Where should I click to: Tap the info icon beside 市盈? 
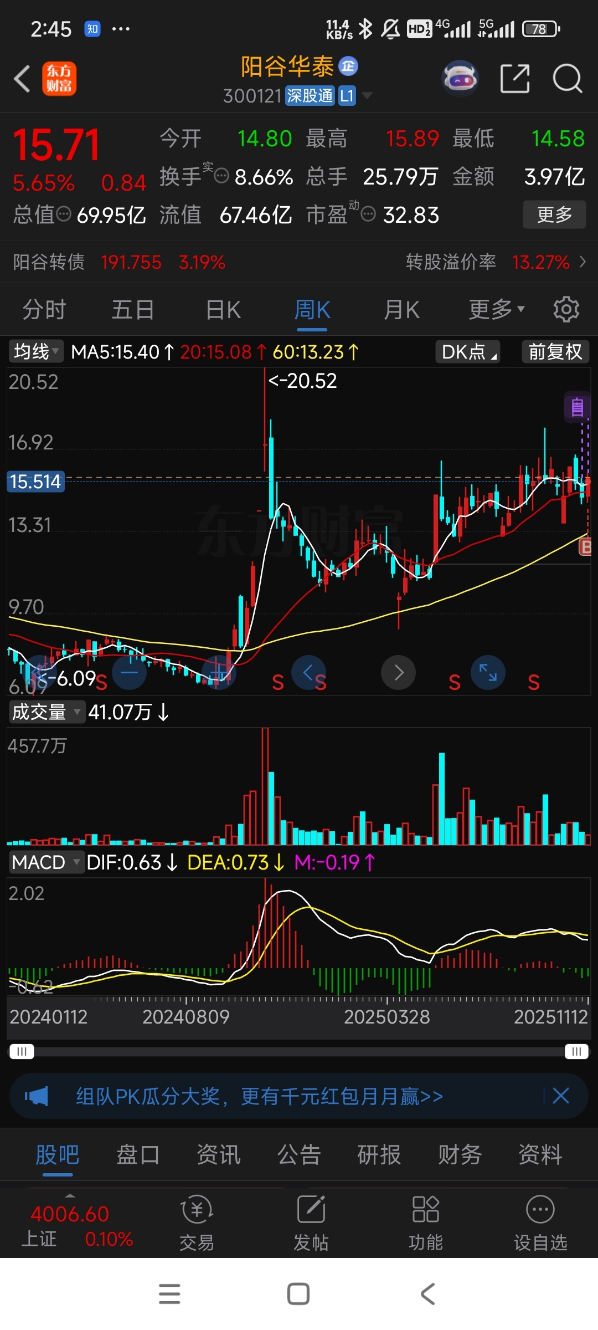tap(368, 213)
